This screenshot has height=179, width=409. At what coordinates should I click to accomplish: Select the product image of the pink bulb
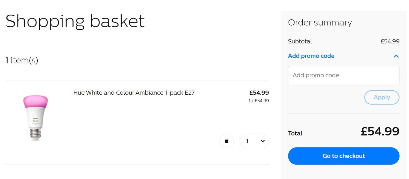tap(35, 117)
